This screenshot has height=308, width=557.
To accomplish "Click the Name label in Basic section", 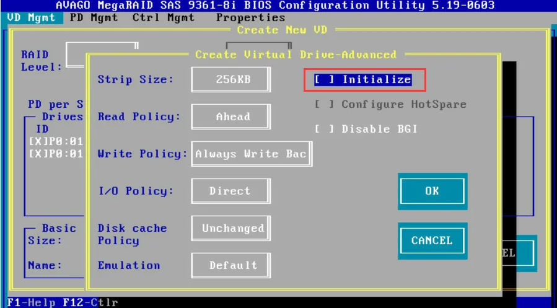I will click(x=45, y=265).
